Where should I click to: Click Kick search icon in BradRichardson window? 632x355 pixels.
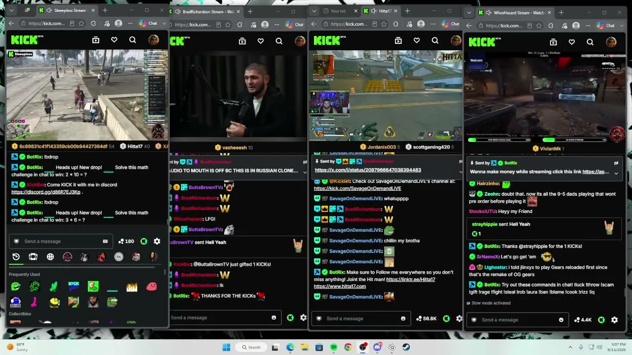[x=279, y=41]
